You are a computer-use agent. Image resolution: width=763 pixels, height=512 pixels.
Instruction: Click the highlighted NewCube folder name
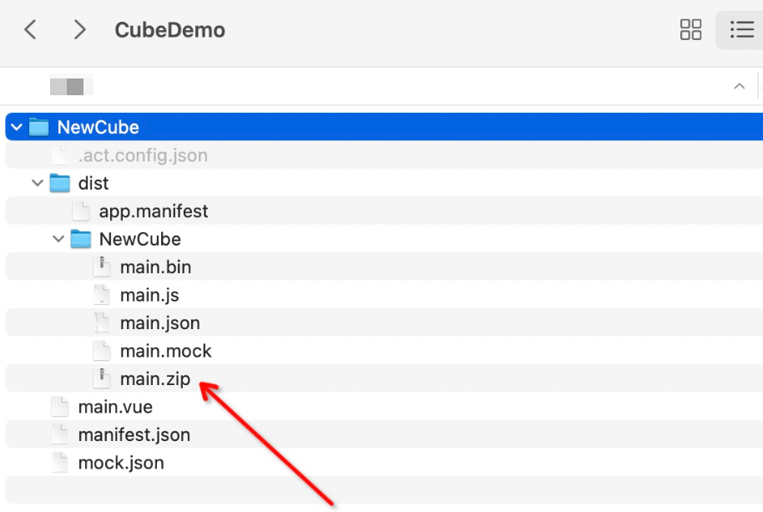coord(99,128)
